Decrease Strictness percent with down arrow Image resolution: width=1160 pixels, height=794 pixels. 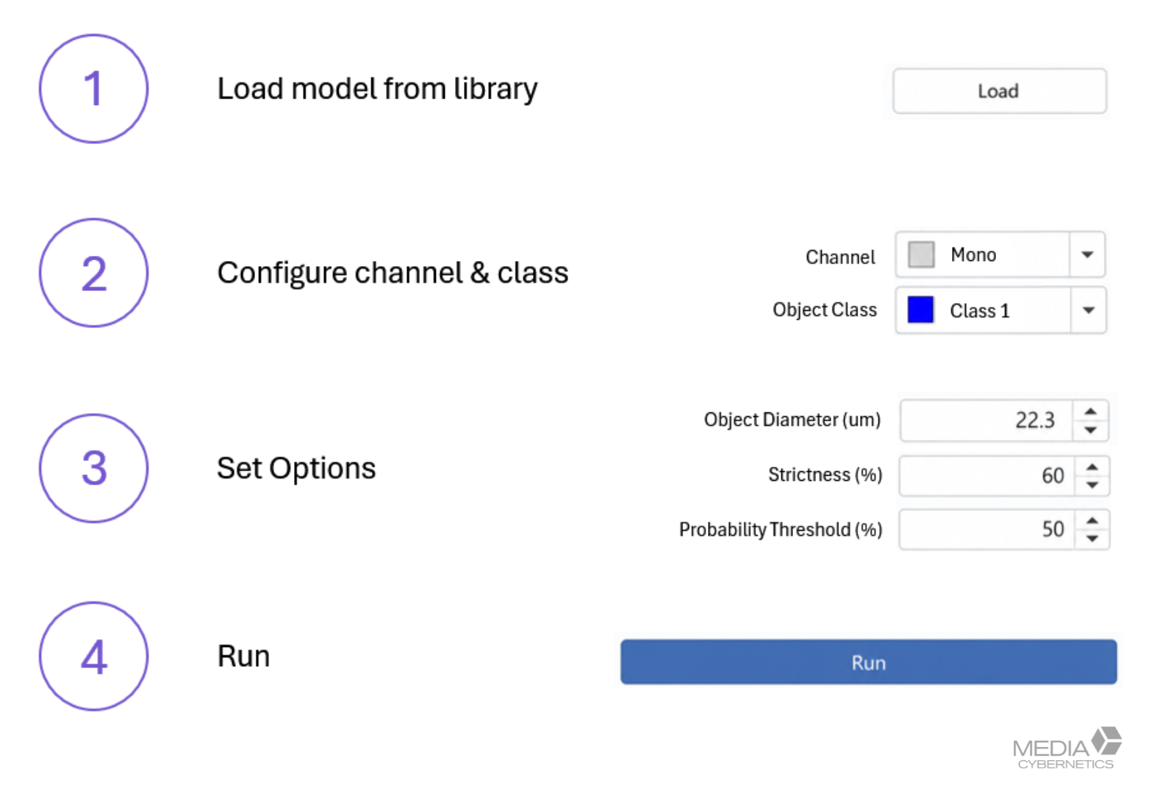tap(1092, 484)
